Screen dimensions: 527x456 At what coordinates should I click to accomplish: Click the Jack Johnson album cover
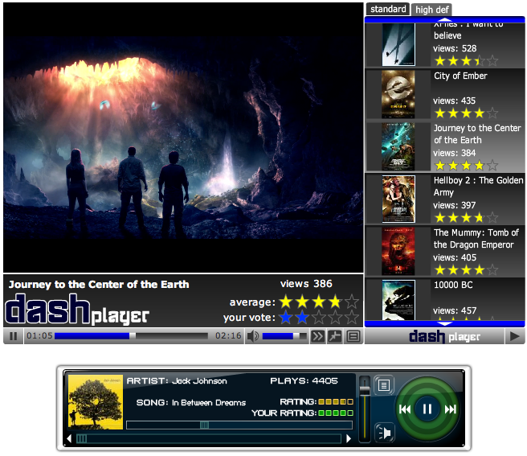pyautogui.click(x=96, y=402)
